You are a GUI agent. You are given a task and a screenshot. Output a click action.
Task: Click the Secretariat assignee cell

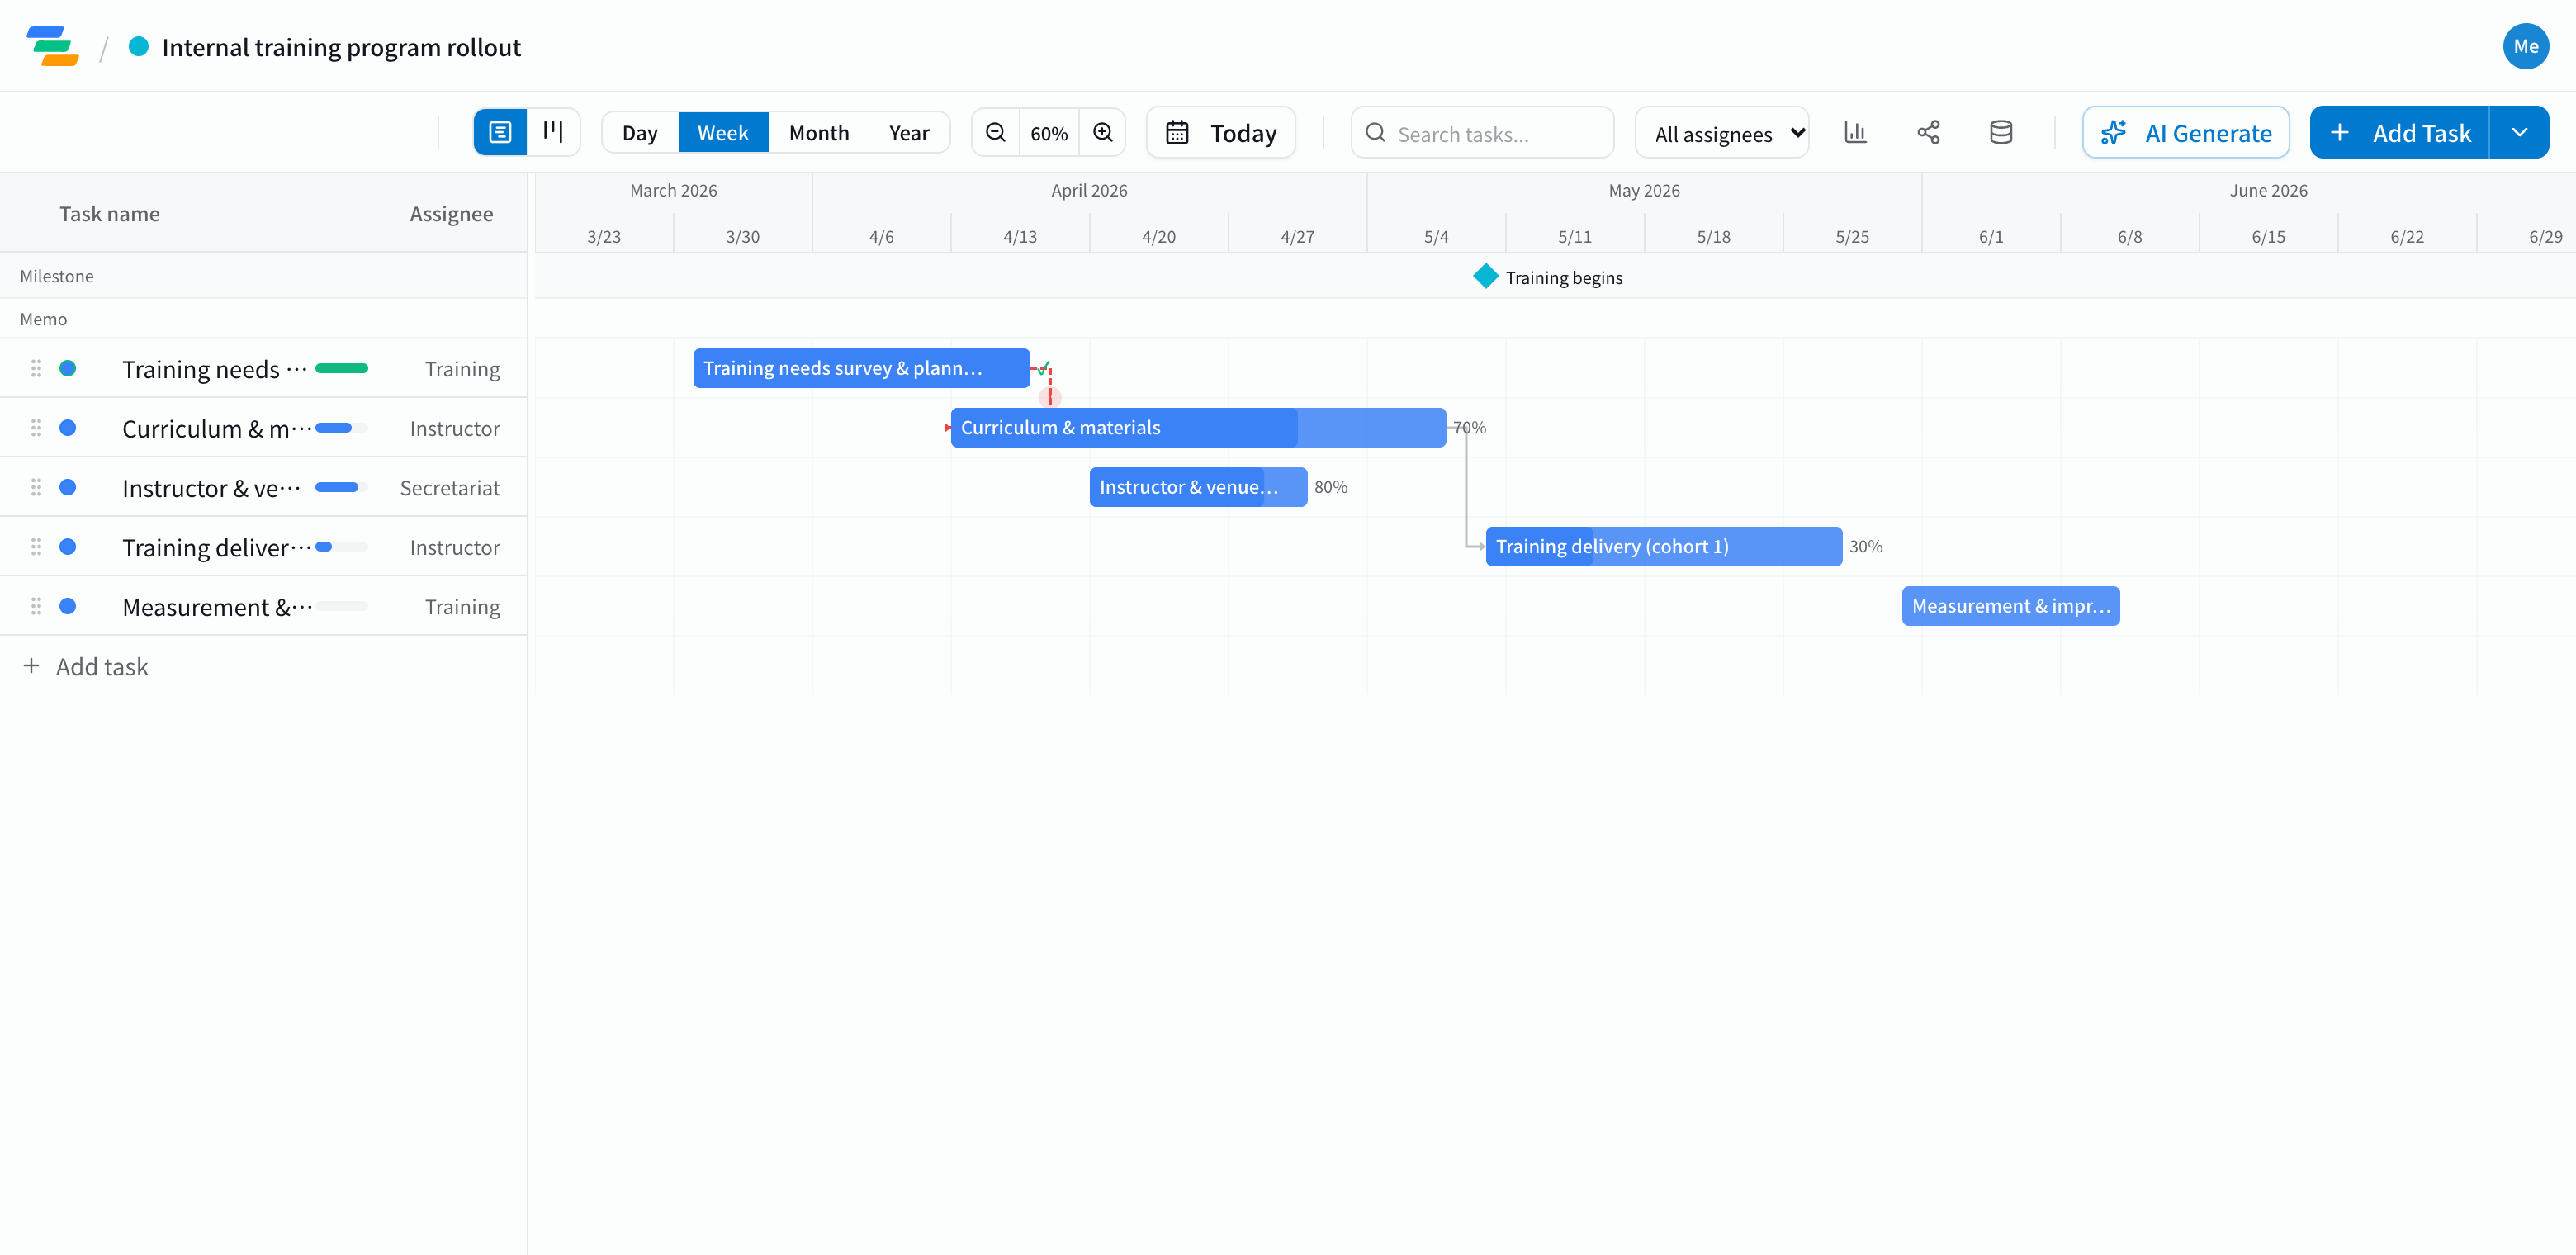(449, 488)
